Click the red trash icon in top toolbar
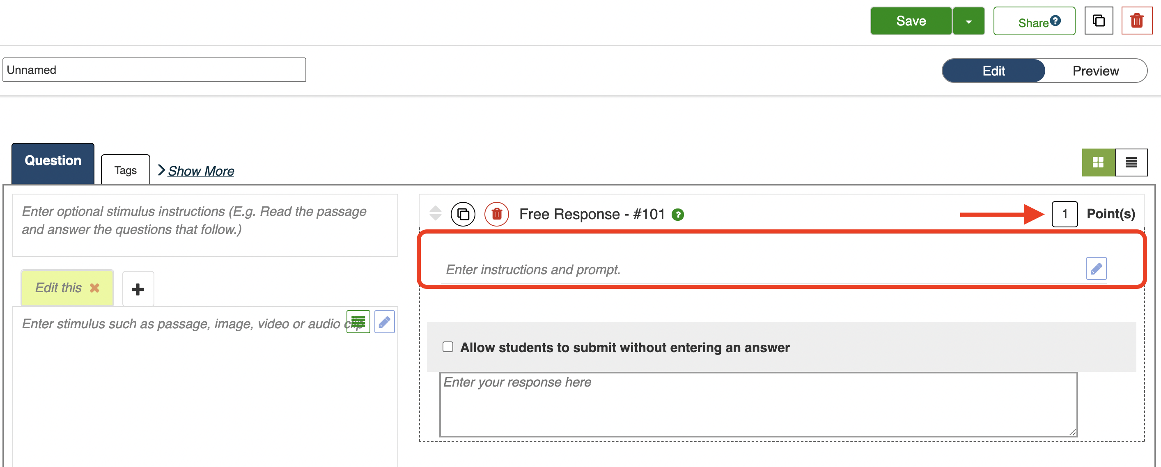 pos(1136,21)
